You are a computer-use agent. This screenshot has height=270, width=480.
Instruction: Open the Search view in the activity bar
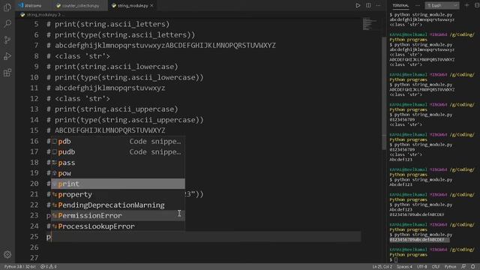pyautogui.click(x=7, y=23)
